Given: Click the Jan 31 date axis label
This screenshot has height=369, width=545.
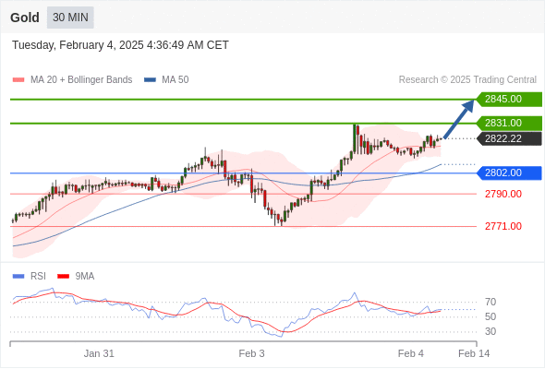Looking at the screenshot, I should tap(99, 353).
